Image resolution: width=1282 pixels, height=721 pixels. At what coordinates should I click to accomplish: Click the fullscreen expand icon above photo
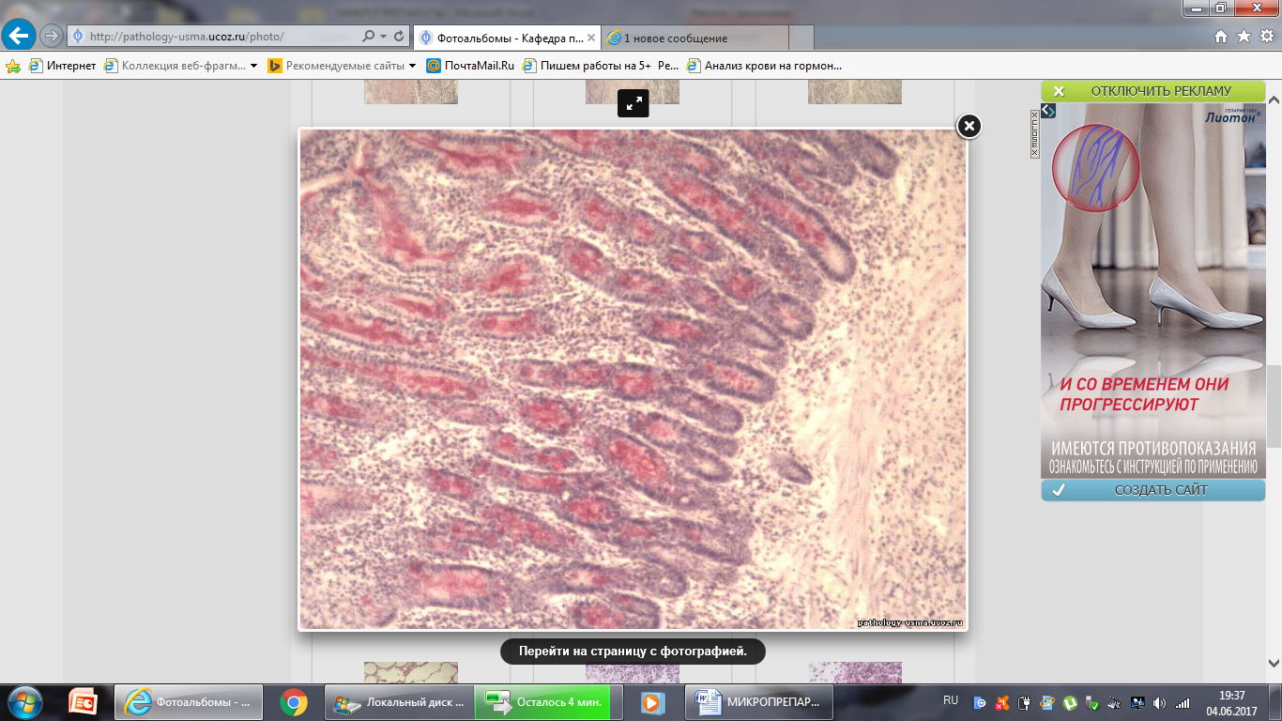633,103
